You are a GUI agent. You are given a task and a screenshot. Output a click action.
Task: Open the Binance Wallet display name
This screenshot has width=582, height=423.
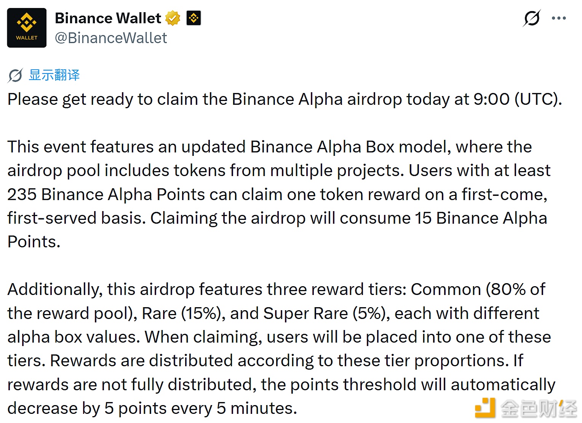point(108,18)
